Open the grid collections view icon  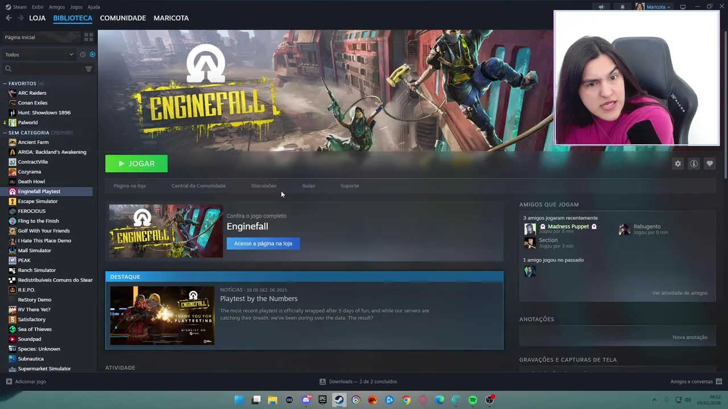click(x=88, y=37)
